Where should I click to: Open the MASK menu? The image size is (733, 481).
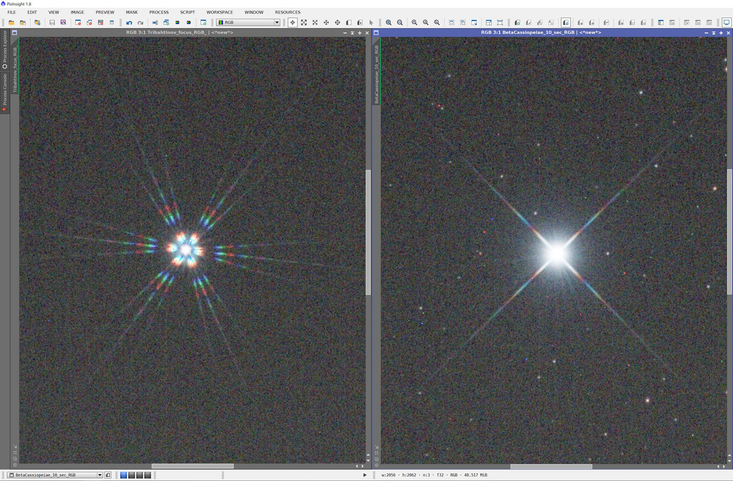click(132, 12)
